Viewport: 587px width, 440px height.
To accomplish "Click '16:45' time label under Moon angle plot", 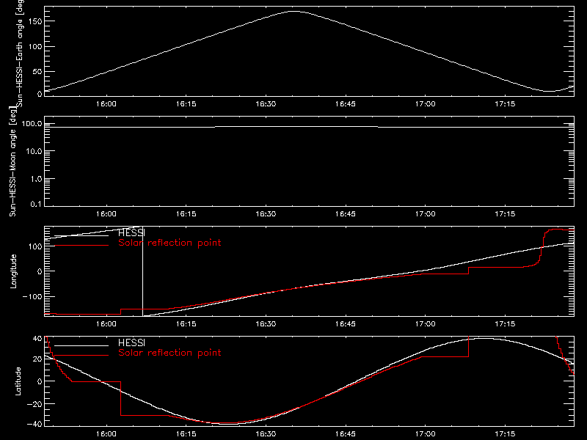I will [x=346, y=213].
